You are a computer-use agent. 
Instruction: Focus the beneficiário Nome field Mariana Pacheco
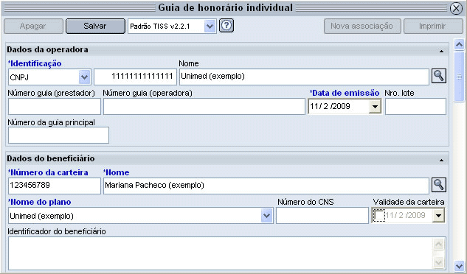click(x=266, y=186)
